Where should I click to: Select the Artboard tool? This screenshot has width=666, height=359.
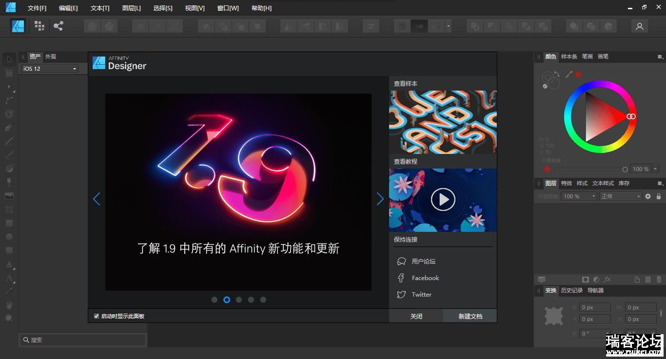click(x=9, y=73)
